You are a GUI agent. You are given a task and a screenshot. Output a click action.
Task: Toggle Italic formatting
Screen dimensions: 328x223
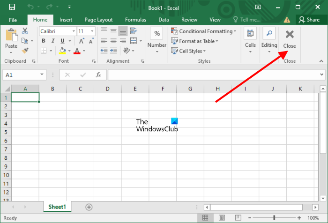click(53, 41)
